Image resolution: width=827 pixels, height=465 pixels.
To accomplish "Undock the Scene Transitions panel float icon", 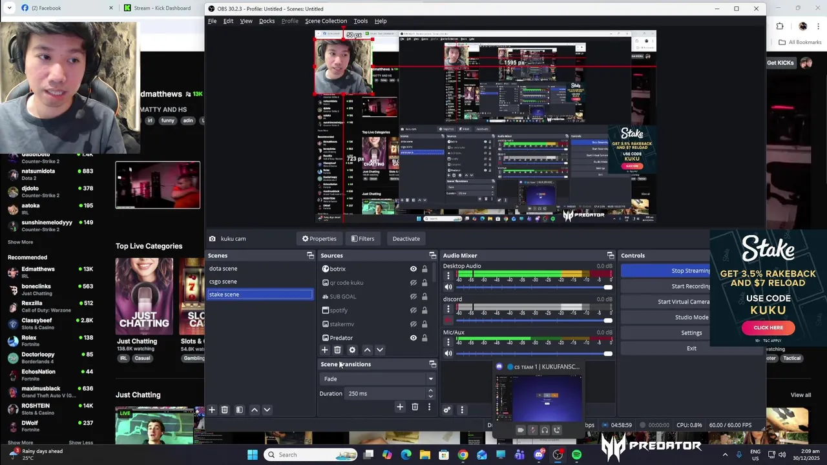I will coord(433,364).
